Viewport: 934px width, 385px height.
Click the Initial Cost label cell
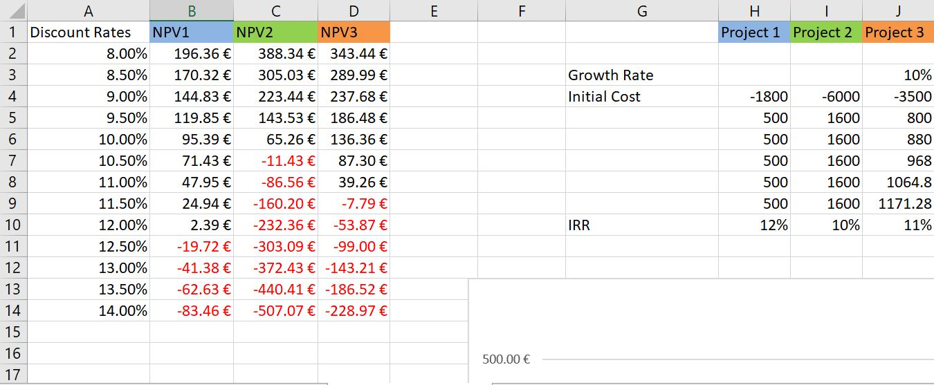coord(642,96)
